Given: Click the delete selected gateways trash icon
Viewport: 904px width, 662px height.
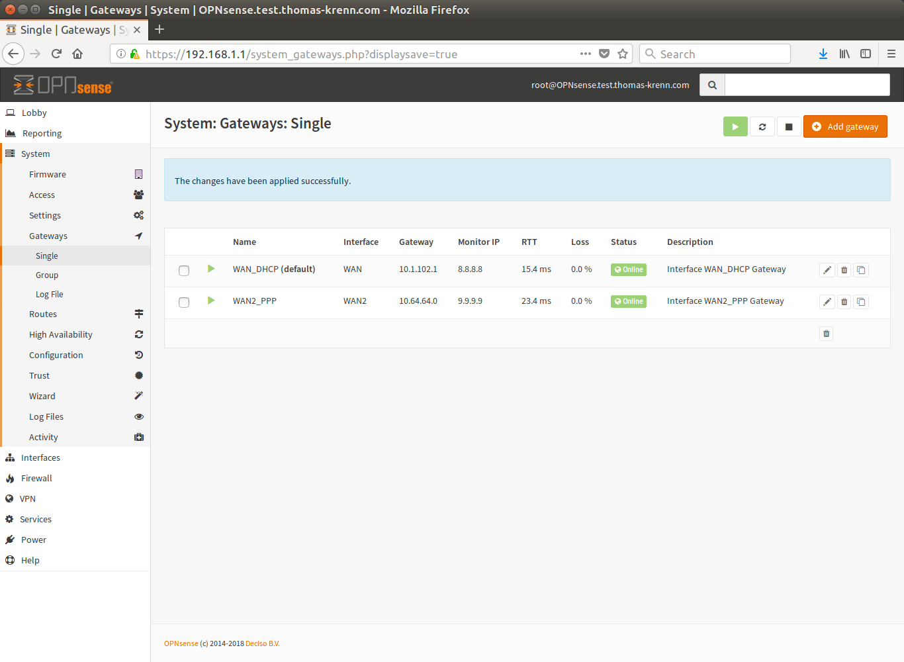Looking at the screenshot, I should 826,334.
